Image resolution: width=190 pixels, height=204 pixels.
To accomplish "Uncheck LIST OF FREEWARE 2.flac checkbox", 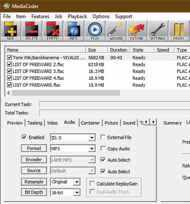I will coord(9,64).
